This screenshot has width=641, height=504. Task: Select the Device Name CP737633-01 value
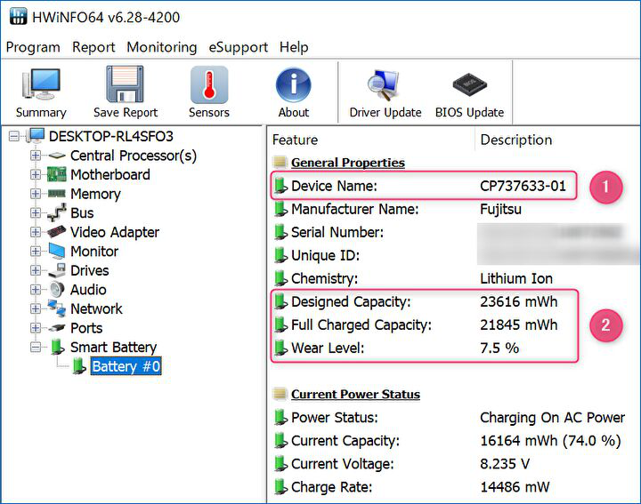point(523,186)
